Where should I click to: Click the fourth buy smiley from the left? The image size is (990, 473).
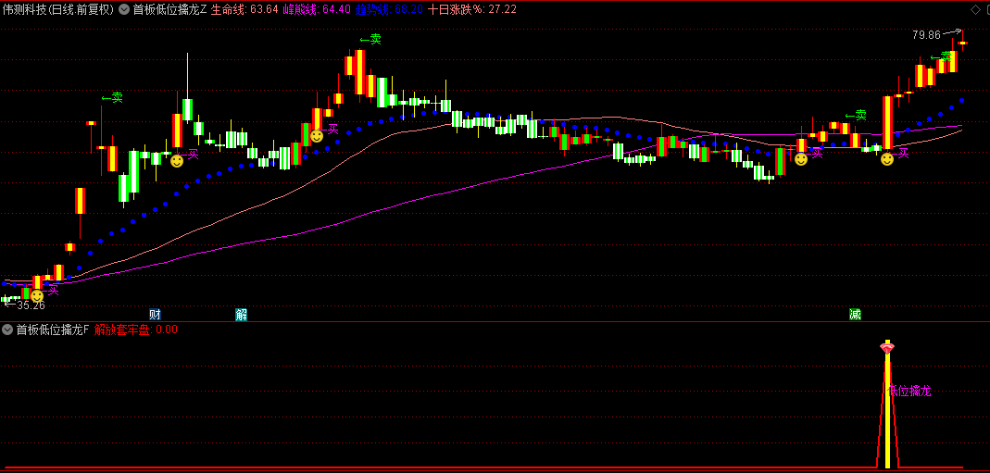pyautogui.click(x=800, y=159)
